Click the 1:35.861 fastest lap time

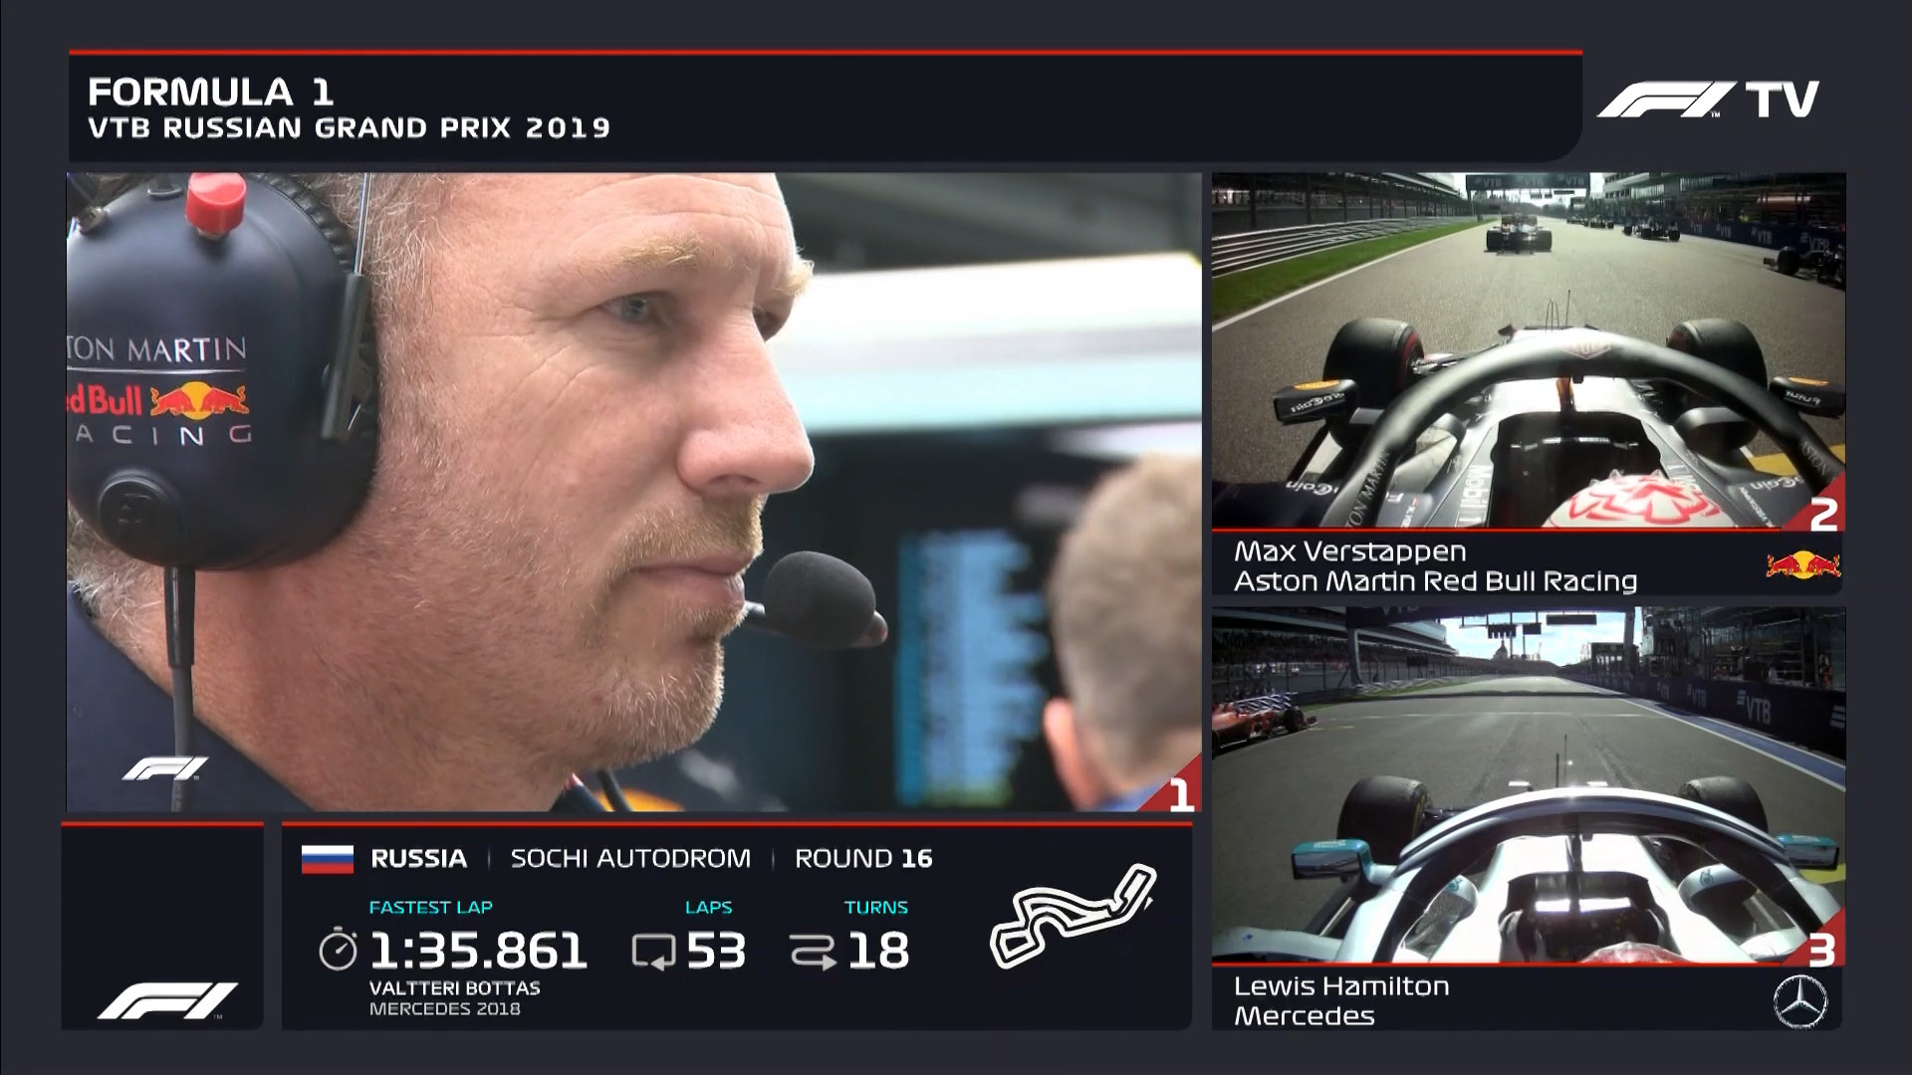pyautogui.click(x=478, y=951)
